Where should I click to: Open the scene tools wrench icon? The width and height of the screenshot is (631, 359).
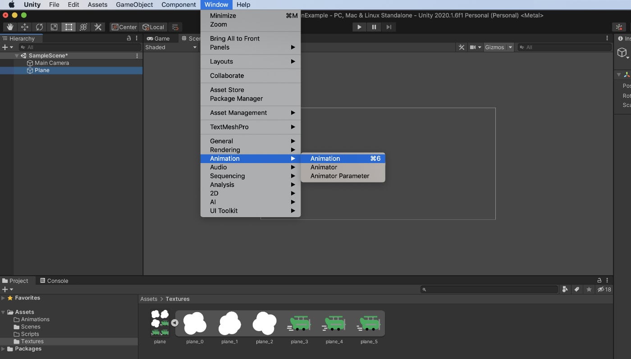coord(462,47)
